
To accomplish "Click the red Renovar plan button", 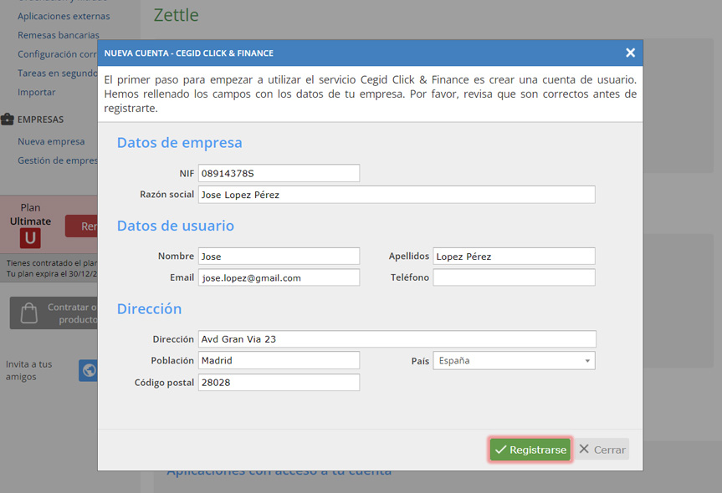I will (x=81, y=226).
